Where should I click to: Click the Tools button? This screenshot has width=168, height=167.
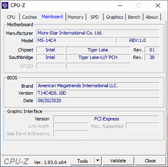pyautogui.click(x=83, y=161)
